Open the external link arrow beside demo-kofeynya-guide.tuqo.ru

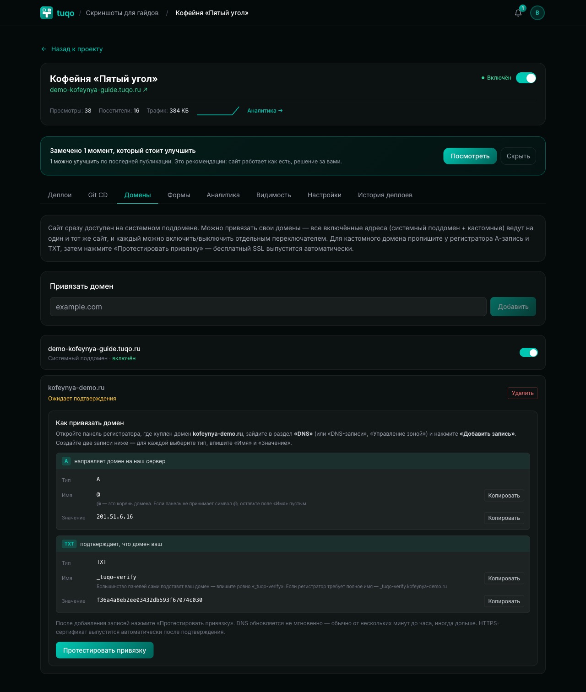tap(145, 90)
